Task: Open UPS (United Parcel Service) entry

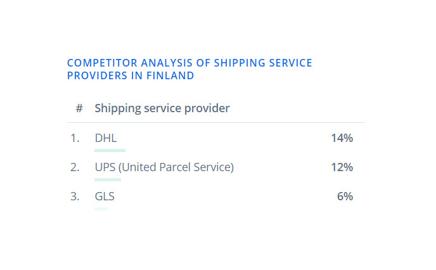Action: (x=164, y=167)
